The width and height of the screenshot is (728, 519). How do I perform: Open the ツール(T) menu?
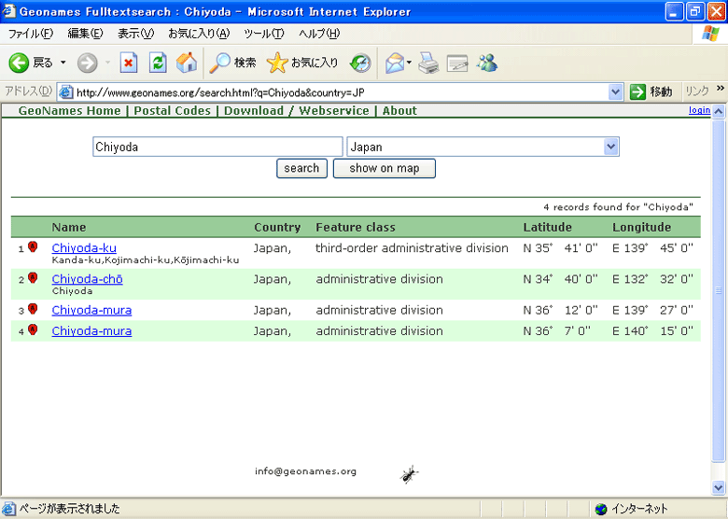pos(264,34)
